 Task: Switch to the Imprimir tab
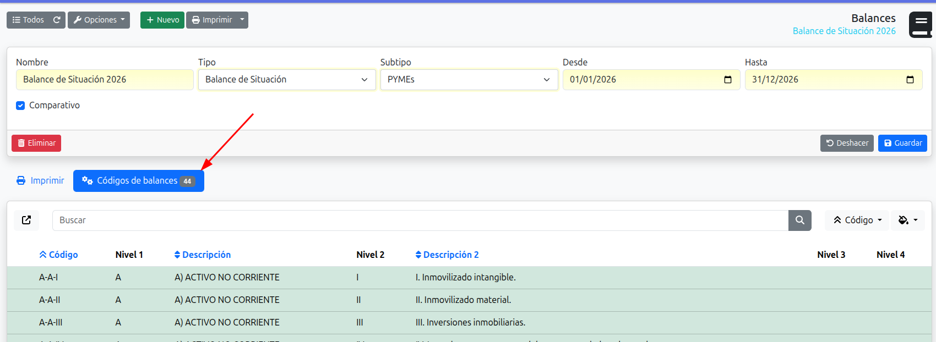pos(40,181)
